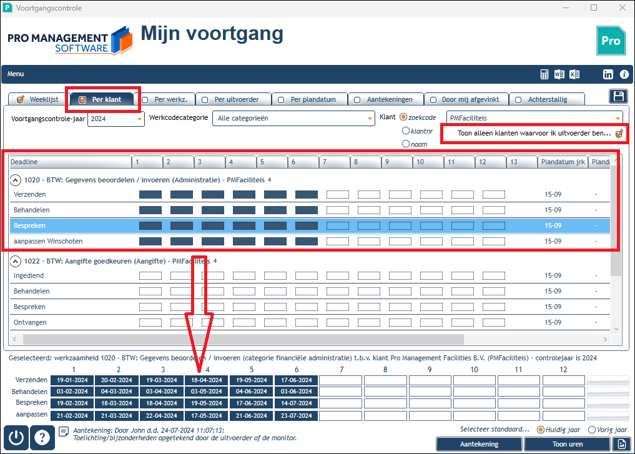Export to Excel via the Excel icon
635x454 pixels.
pos(574,74)
